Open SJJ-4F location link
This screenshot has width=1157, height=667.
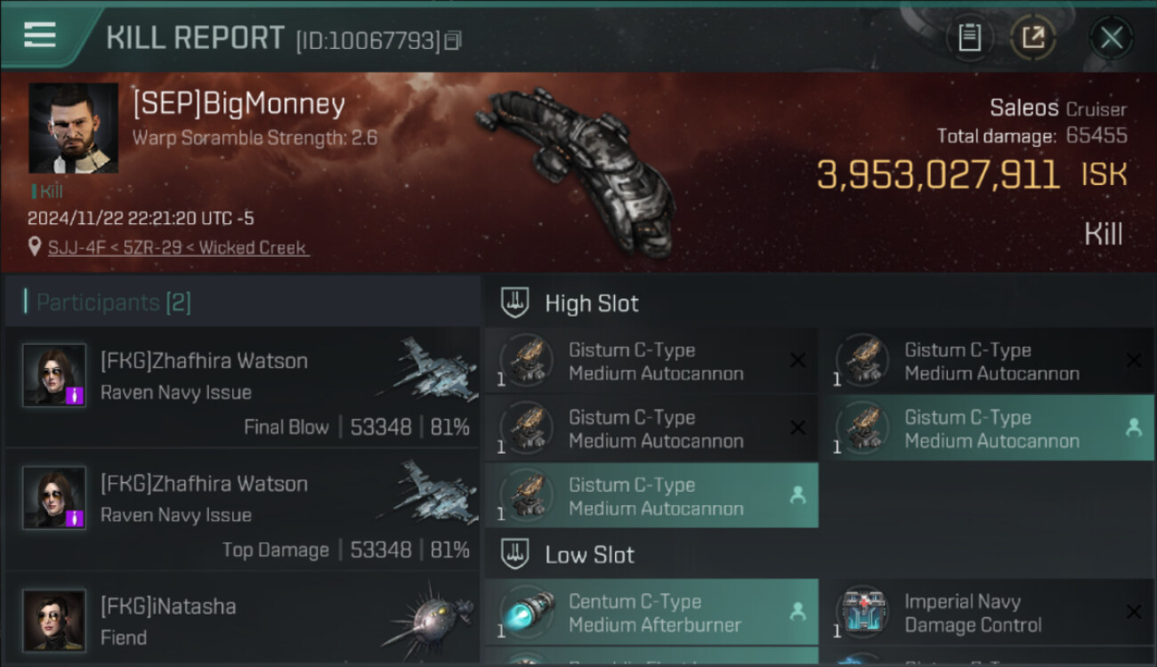77,248
